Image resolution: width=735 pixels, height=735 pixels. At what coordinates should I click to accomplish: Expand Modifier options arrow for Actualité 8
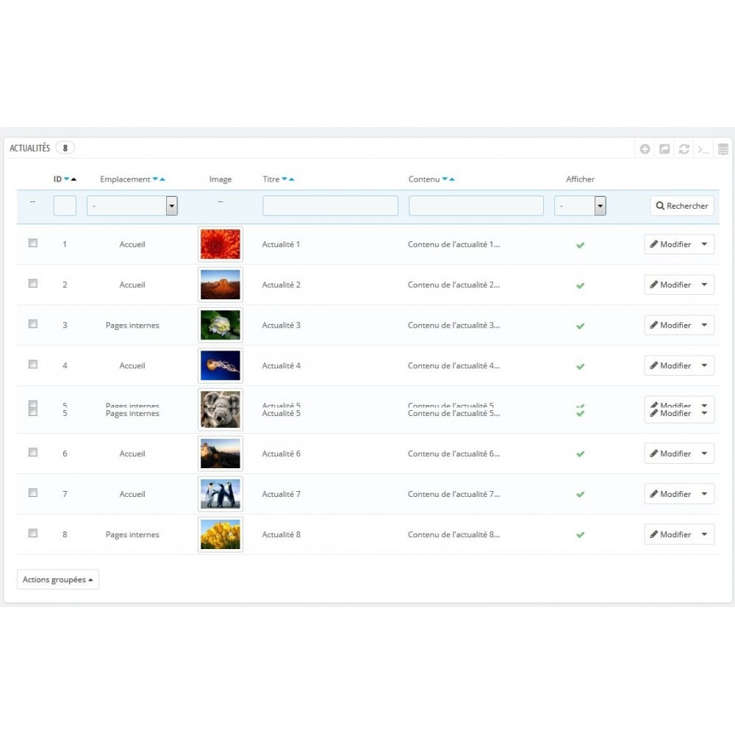[705, 534]
